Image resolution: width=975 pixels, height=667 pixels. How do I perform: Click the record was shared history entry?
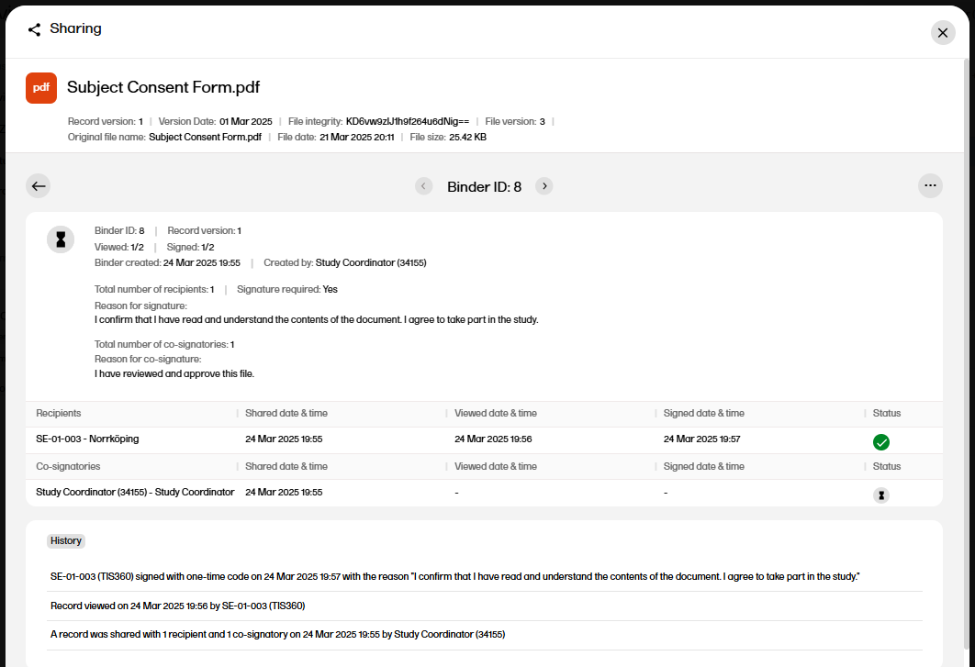point(277,635)
